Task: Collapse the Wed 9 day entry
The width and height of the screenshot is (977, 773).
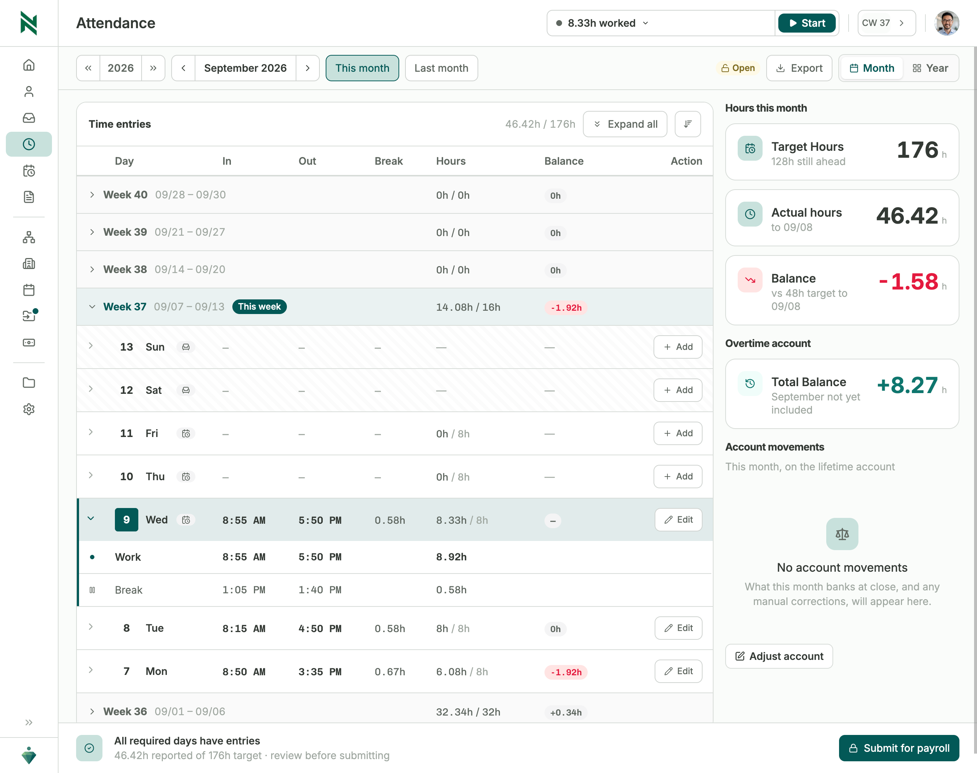Action: click(x=90, y=519)
